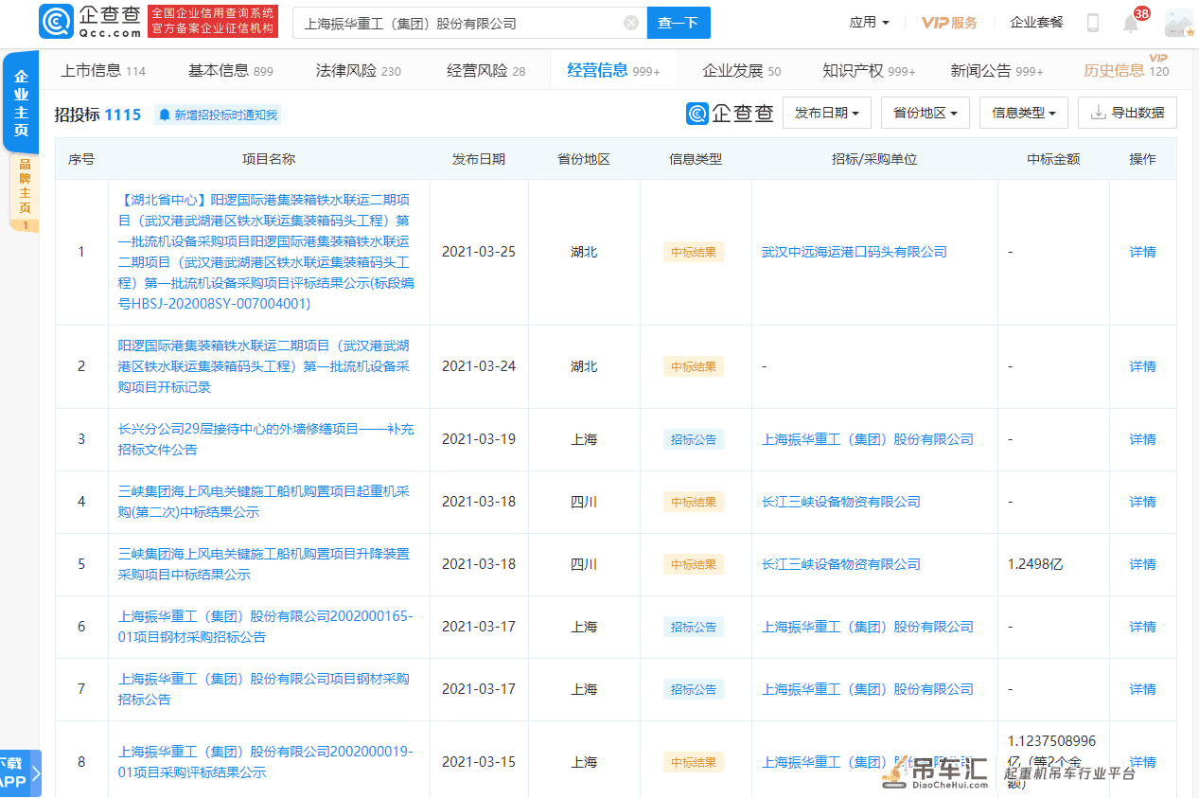Open the user avatar menu
Viewport: 1199px width, 798px height.
tap(1178, 23)
